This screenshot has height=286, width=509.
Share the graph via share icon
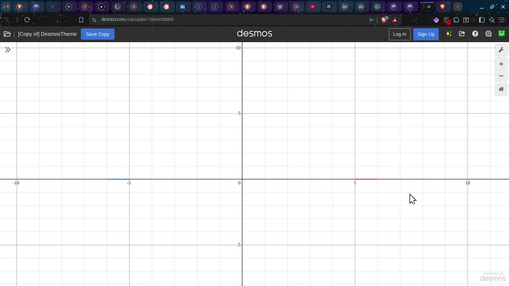click(462, 34)
